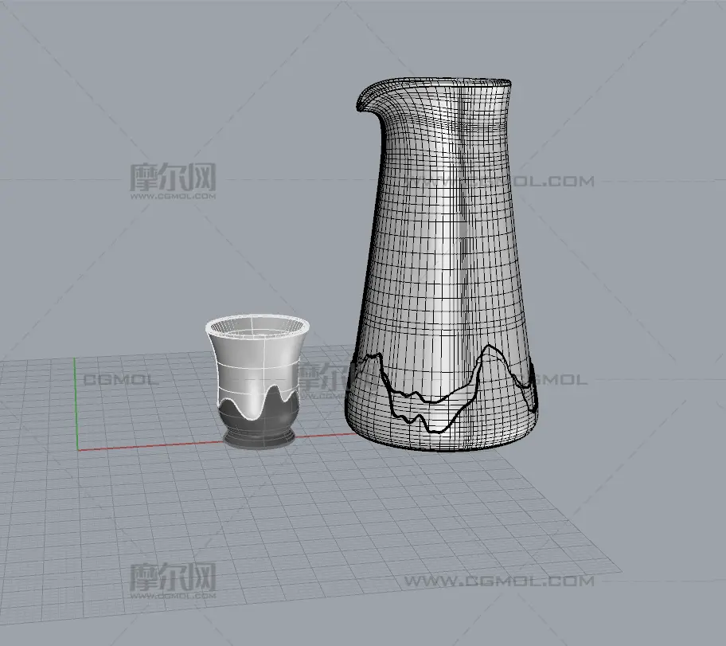This screenshot has height=646, width=726.
Task: Click the empty gray background above the cup
Action: point(255,255)
